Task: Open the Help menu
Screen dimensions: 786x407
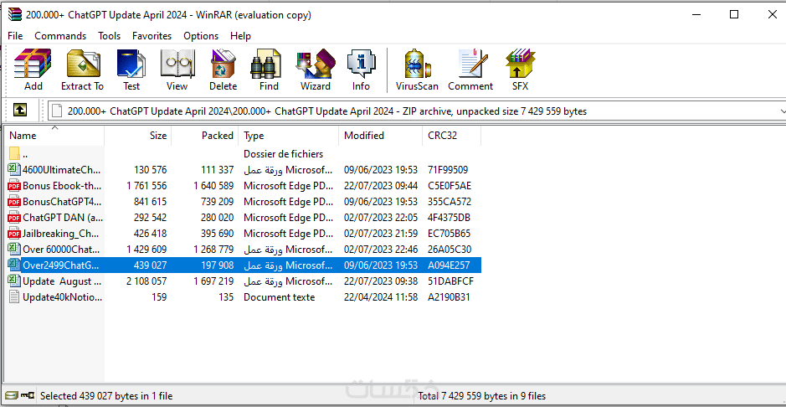Action: (x=240, y=36)
